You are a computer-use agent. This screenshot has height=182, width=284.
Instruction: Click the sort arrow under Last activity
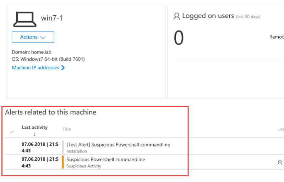tap(34, 134)
